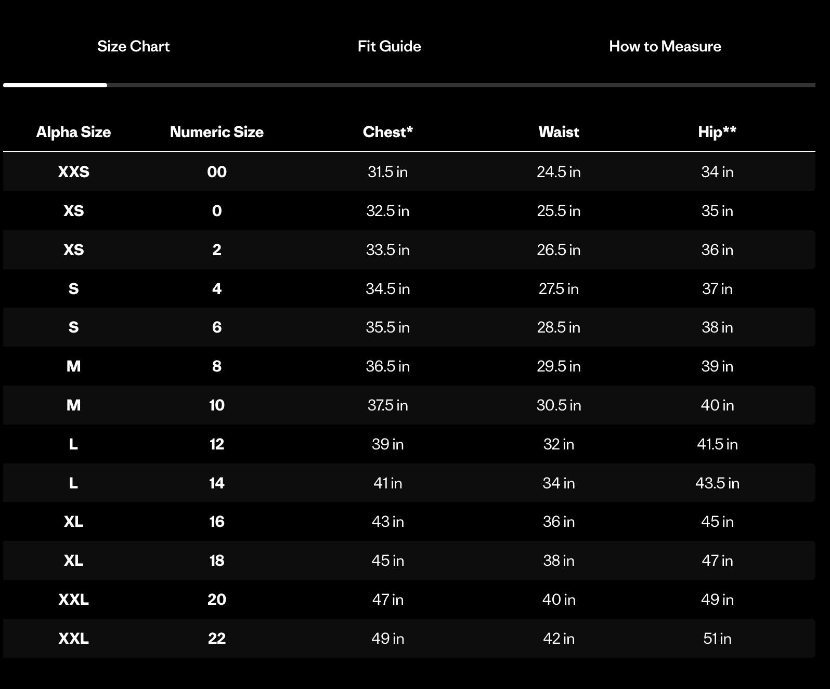Select the 36 in waist value
The image size is (830, 689).
point(559,522)
